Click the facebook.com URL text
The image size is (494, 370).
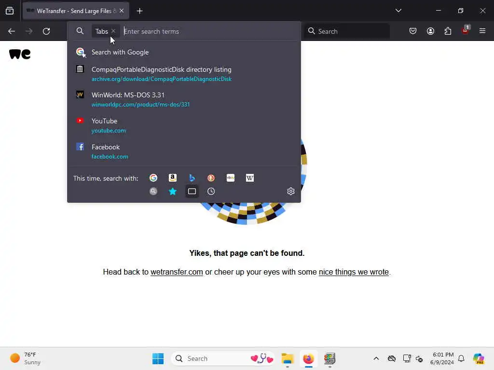point(110,157)
